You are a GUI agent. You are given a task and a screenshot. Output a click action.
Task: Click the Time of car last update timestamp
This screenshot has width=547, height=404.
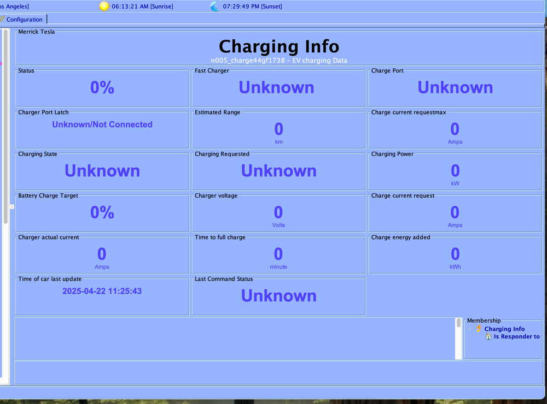(102, 292)
